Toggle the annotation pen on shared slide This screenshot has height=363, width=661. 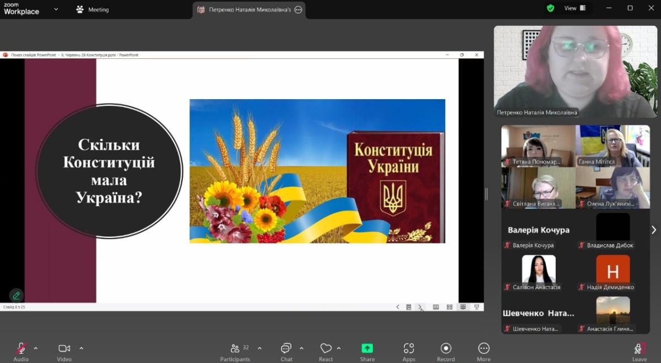click(17, 295)
